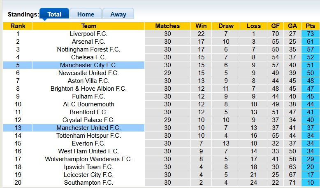Click the Matches column header

pos(167,26)
